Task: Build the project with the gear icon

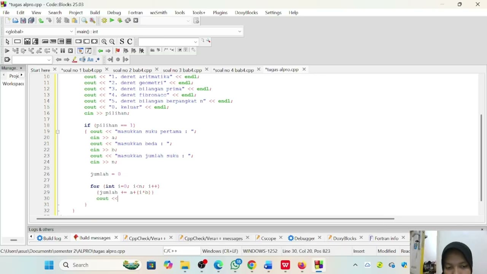Action: [x=104, y=21]
